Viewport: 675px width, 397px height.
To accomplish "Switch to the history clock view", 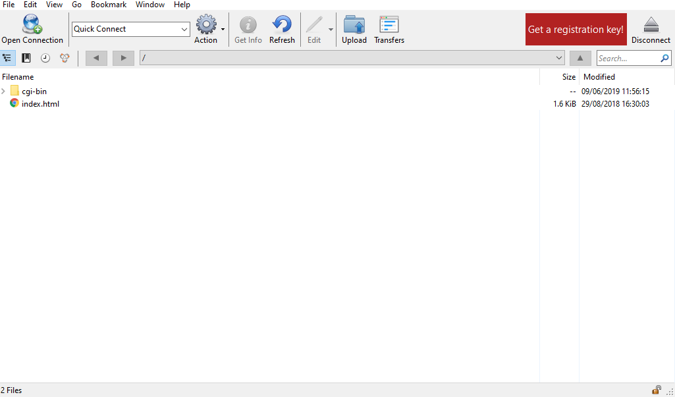I will pyautogui.click(x=45, y=58).
